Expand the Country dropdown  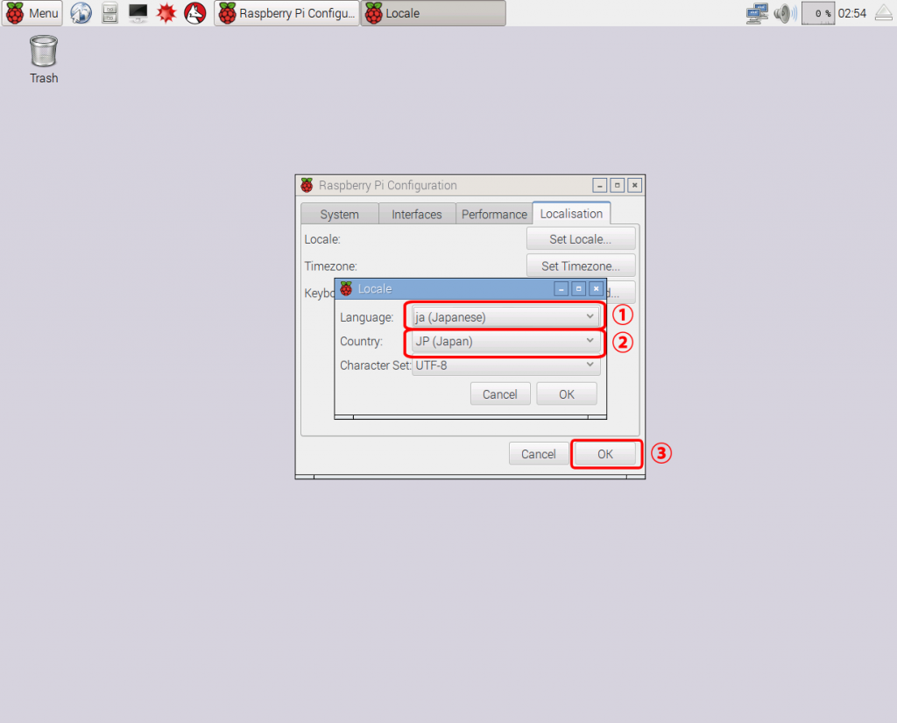click(x=505, y=342)
